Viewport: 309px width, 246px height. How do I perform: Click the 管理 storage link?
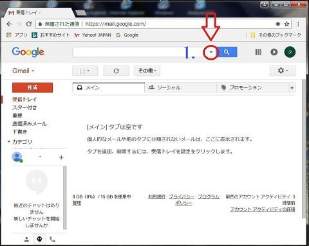(77, 203)
